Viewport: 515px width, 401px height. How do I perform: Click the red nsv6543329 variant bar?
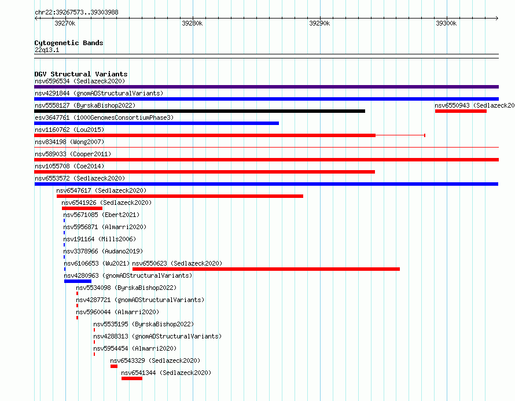(x=114, y=366)
